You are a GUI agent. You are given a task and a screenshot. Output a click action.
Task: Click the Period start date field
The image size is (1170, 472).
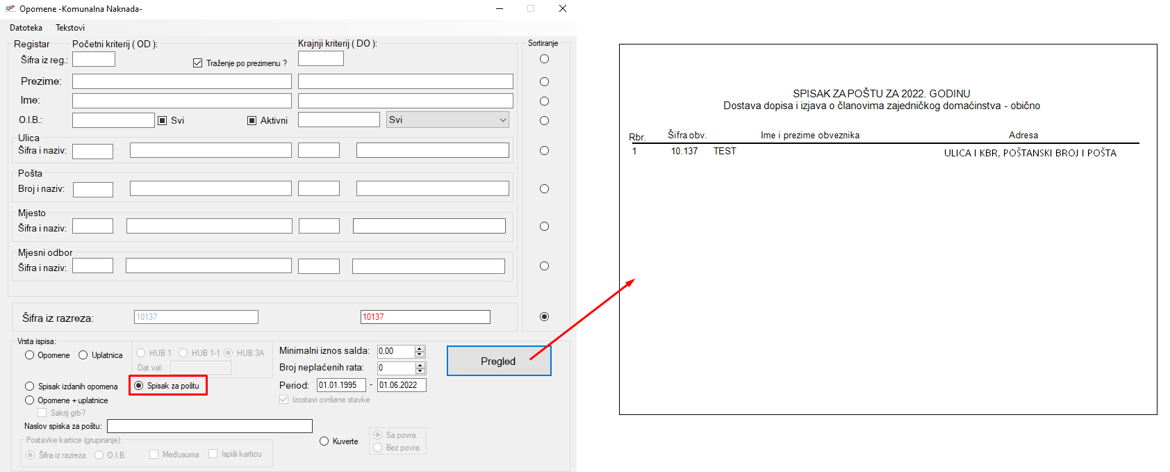[x=340, y=385]
